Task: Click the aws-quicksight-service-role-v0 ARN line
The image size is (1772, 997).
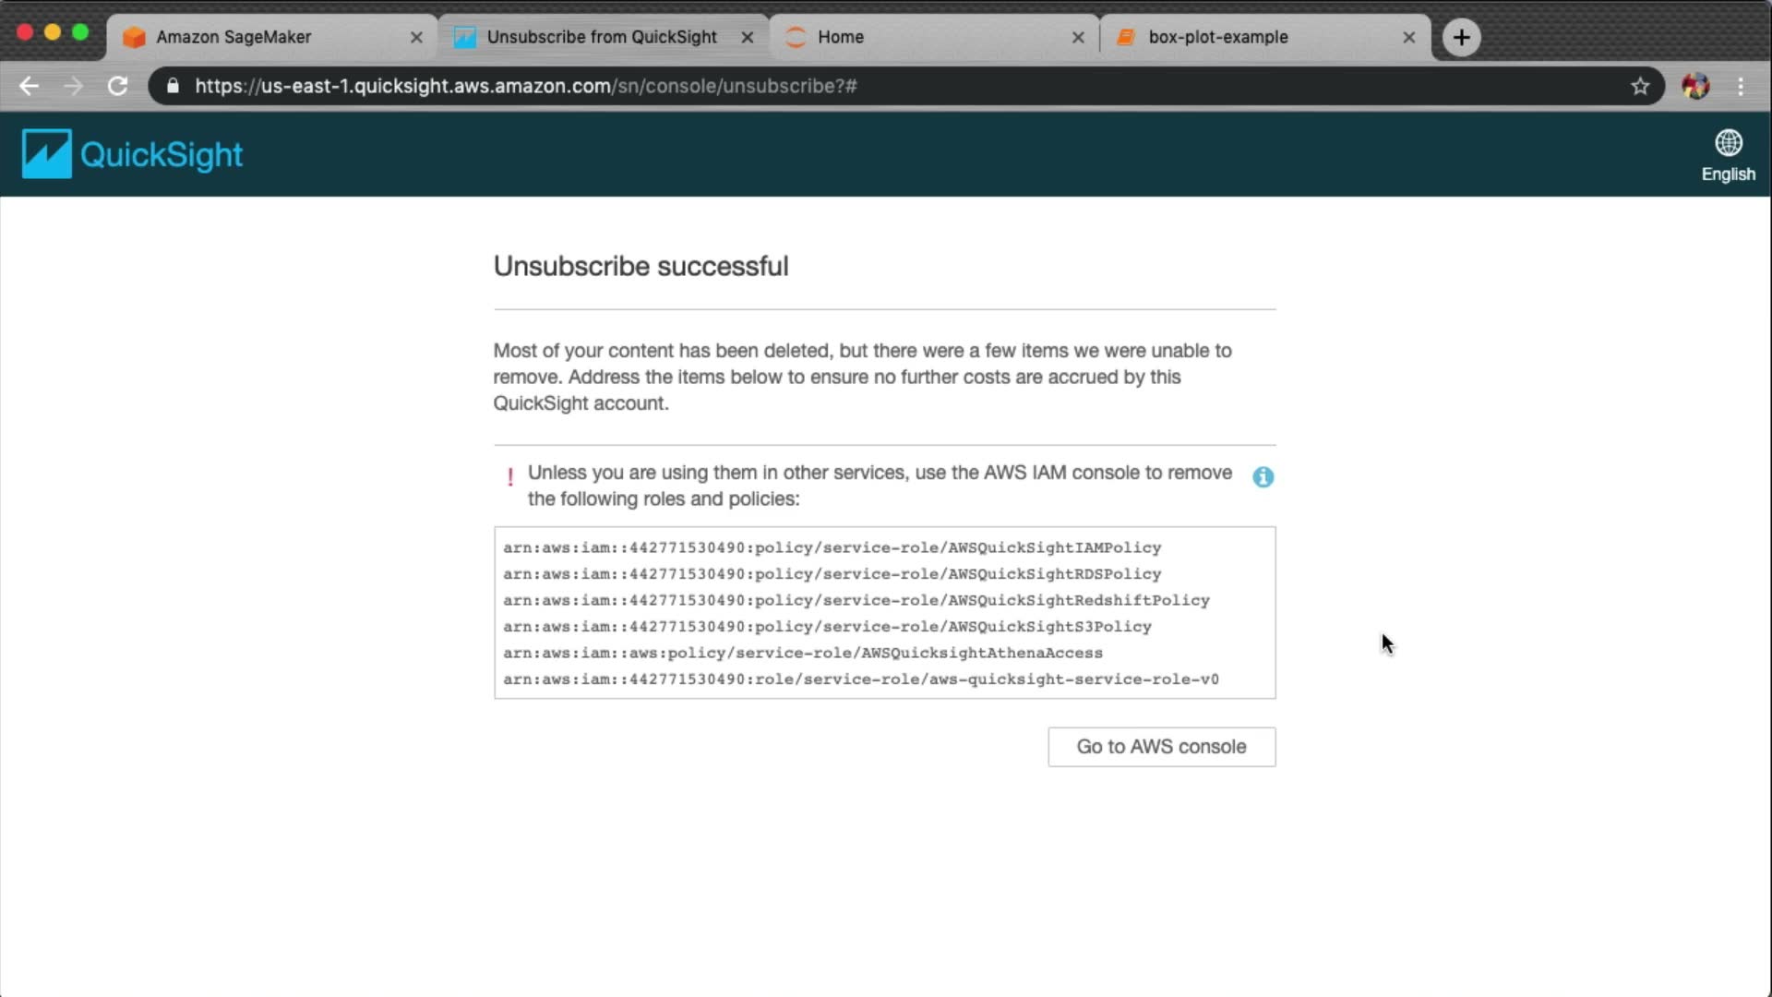Action: [860, 679]
